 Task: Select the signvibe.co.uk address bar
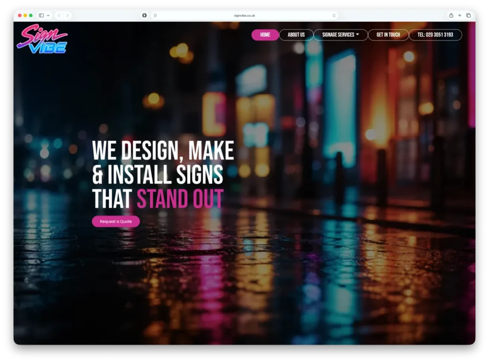pos(244,15)
